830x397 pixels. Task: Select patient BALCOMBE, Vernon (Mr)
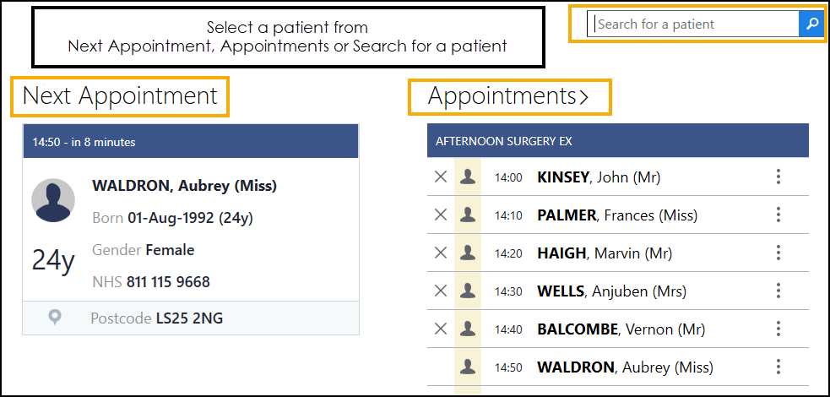click(x=621, y=329)
